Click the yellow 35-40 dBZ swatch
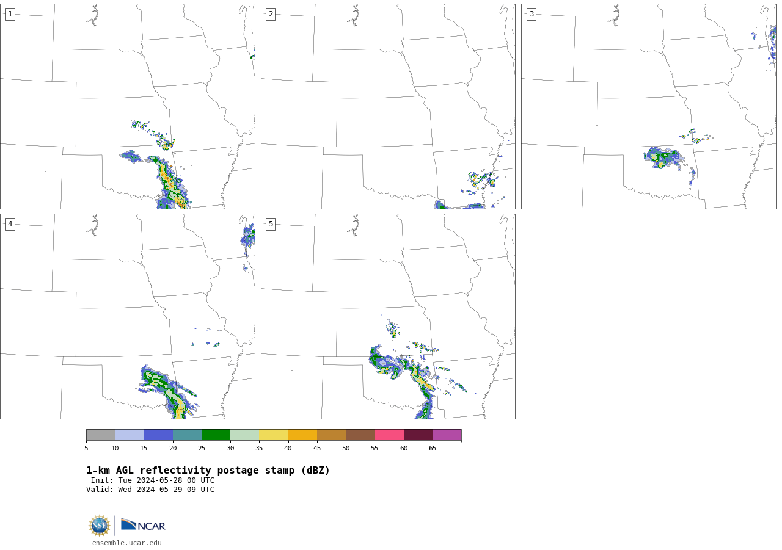Image resolution: width=782 pixels, height=550 pixels. [x=274, y=435]
